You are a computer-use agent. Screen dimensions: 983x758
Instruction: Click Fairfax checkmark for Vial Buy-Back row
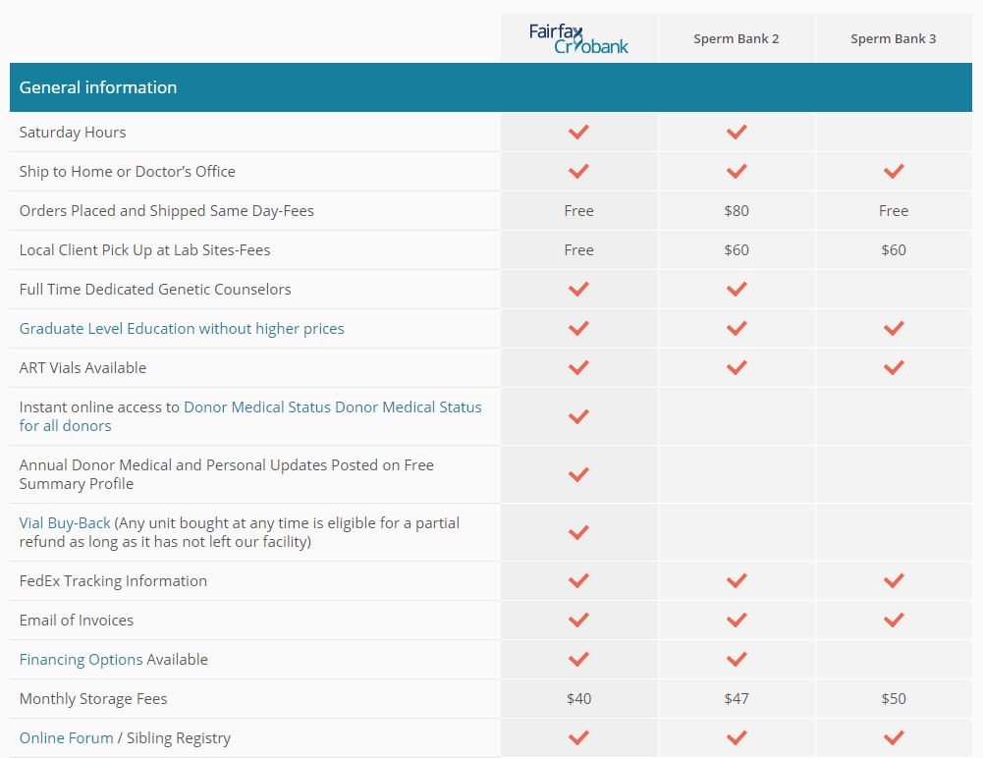pos(578,532)
